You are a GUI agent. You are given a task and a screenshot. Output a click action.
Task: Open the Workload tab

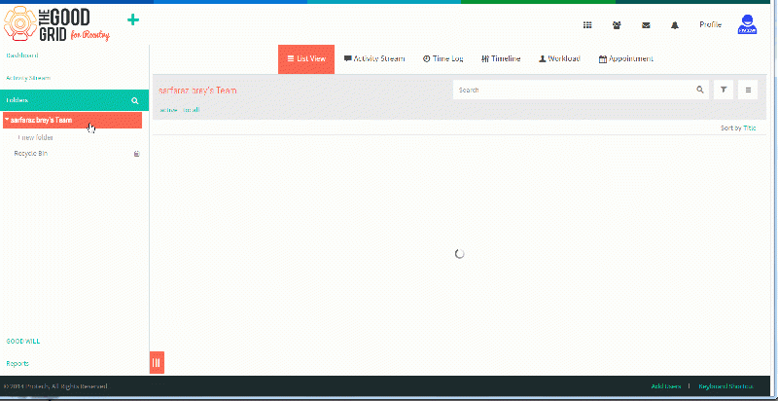[560, 59]
